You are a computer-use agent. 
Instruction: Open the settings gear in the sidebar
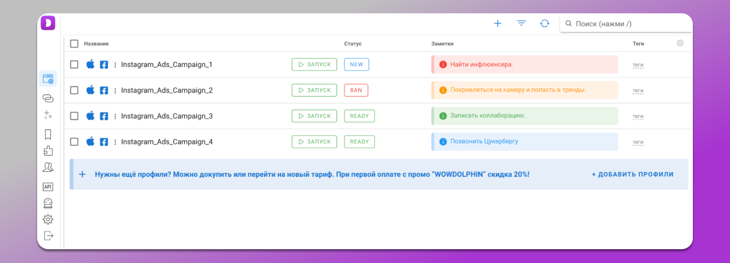point(48,219)
